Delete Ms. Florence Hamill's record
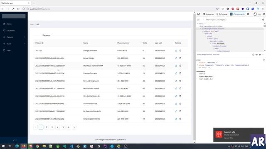 click(x=180, y=89)
